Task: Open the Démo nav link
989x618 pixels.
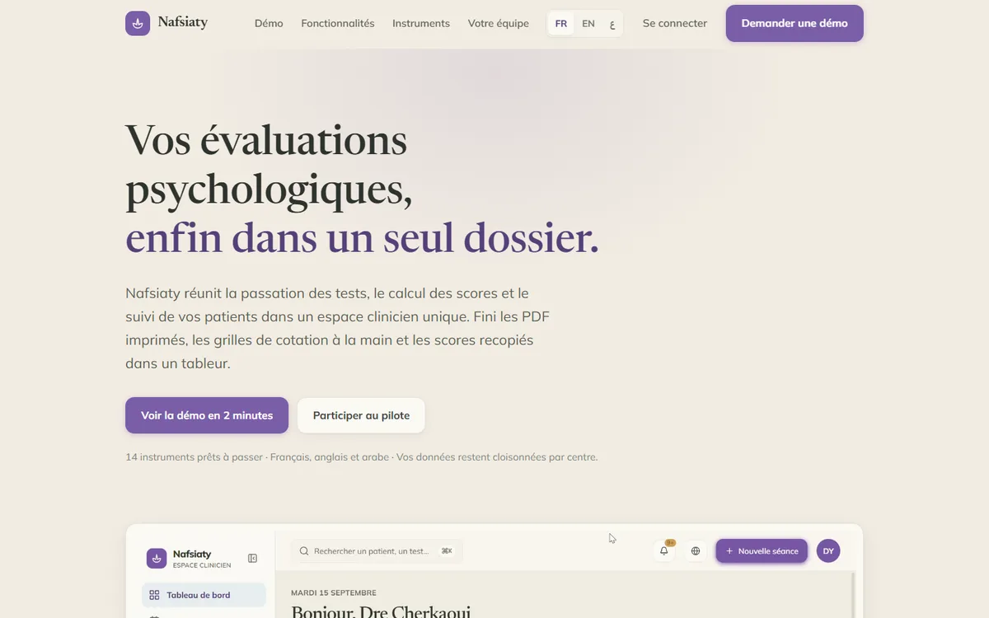Action: coord(269,23)
